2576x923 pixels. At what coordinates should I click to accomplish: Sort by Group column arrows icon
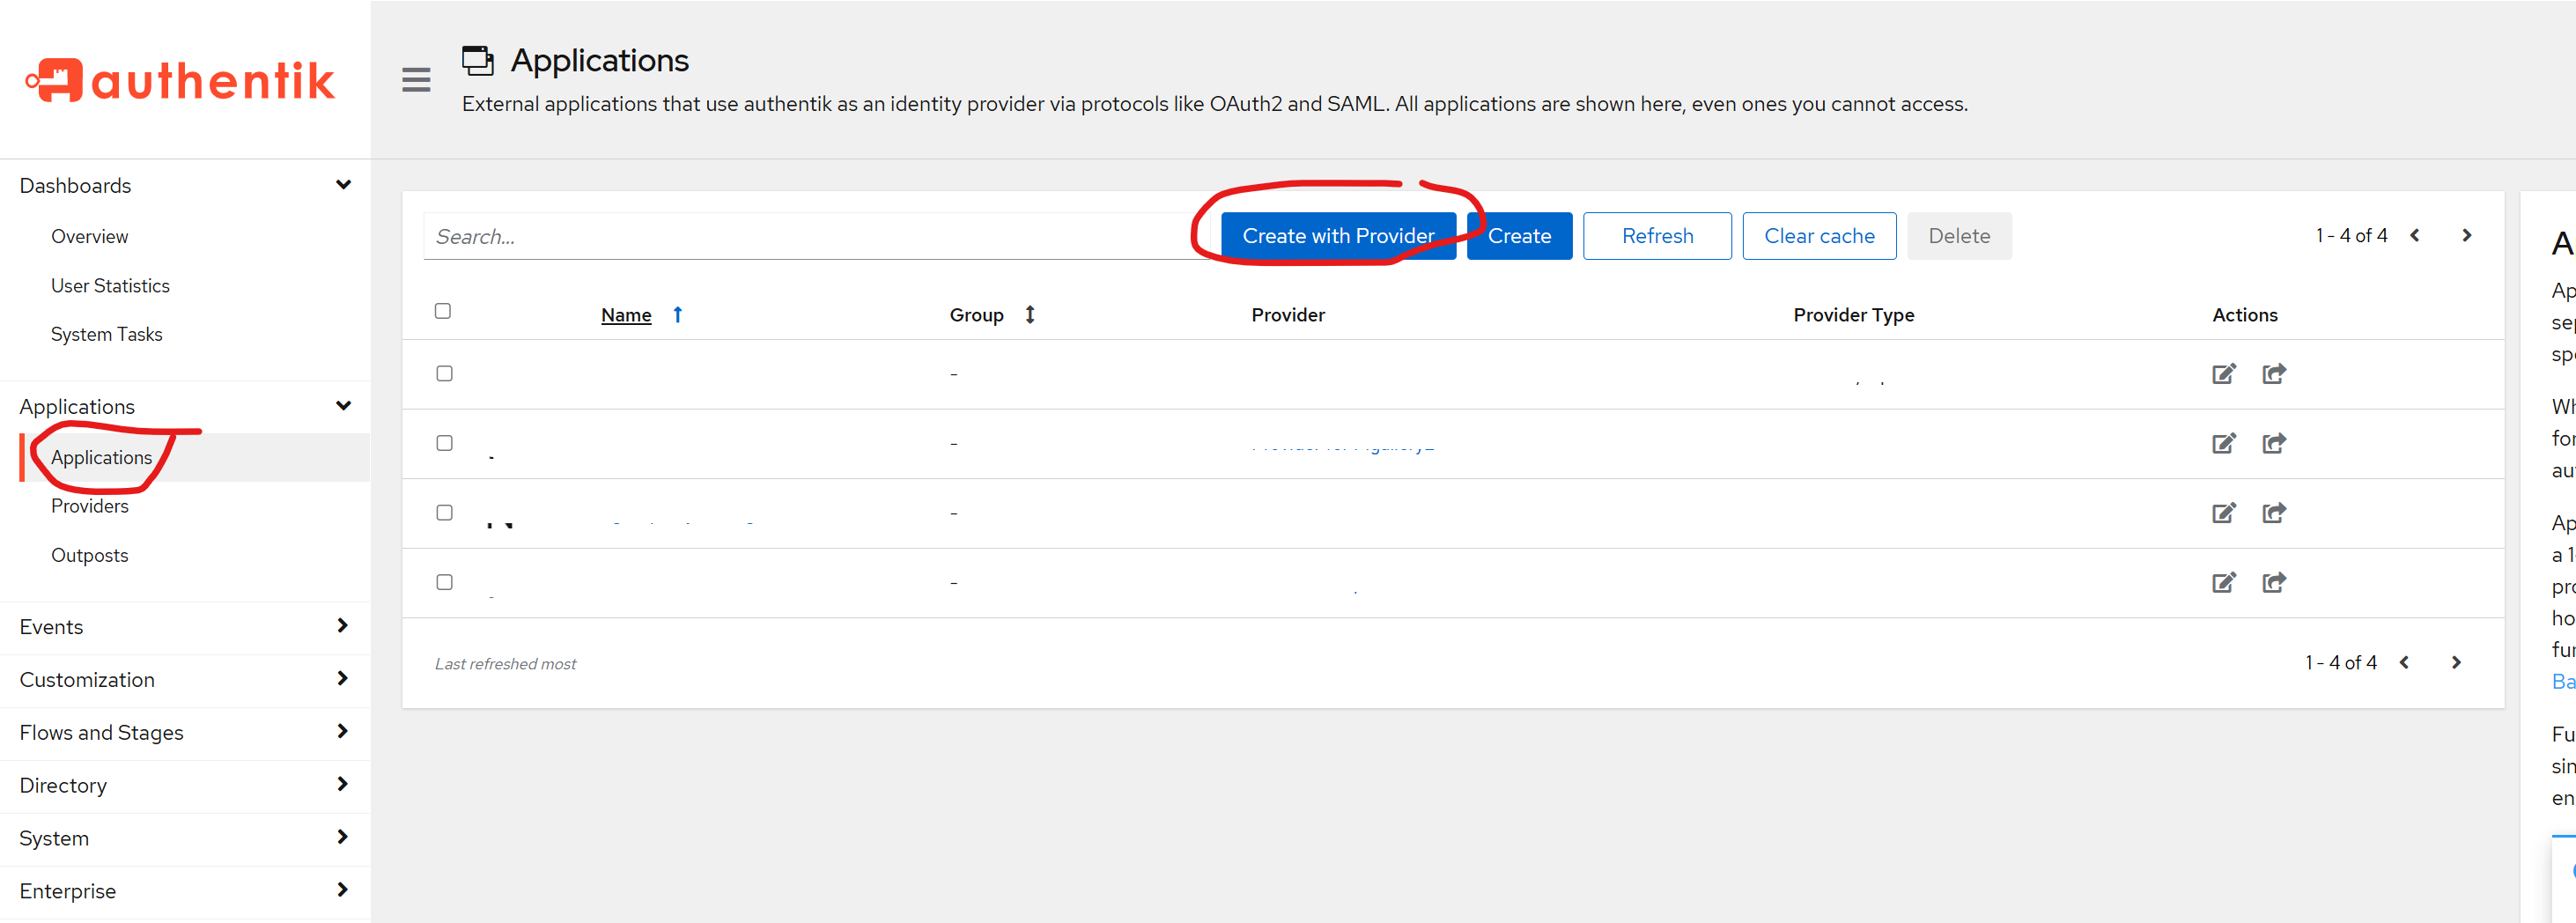1029,315
